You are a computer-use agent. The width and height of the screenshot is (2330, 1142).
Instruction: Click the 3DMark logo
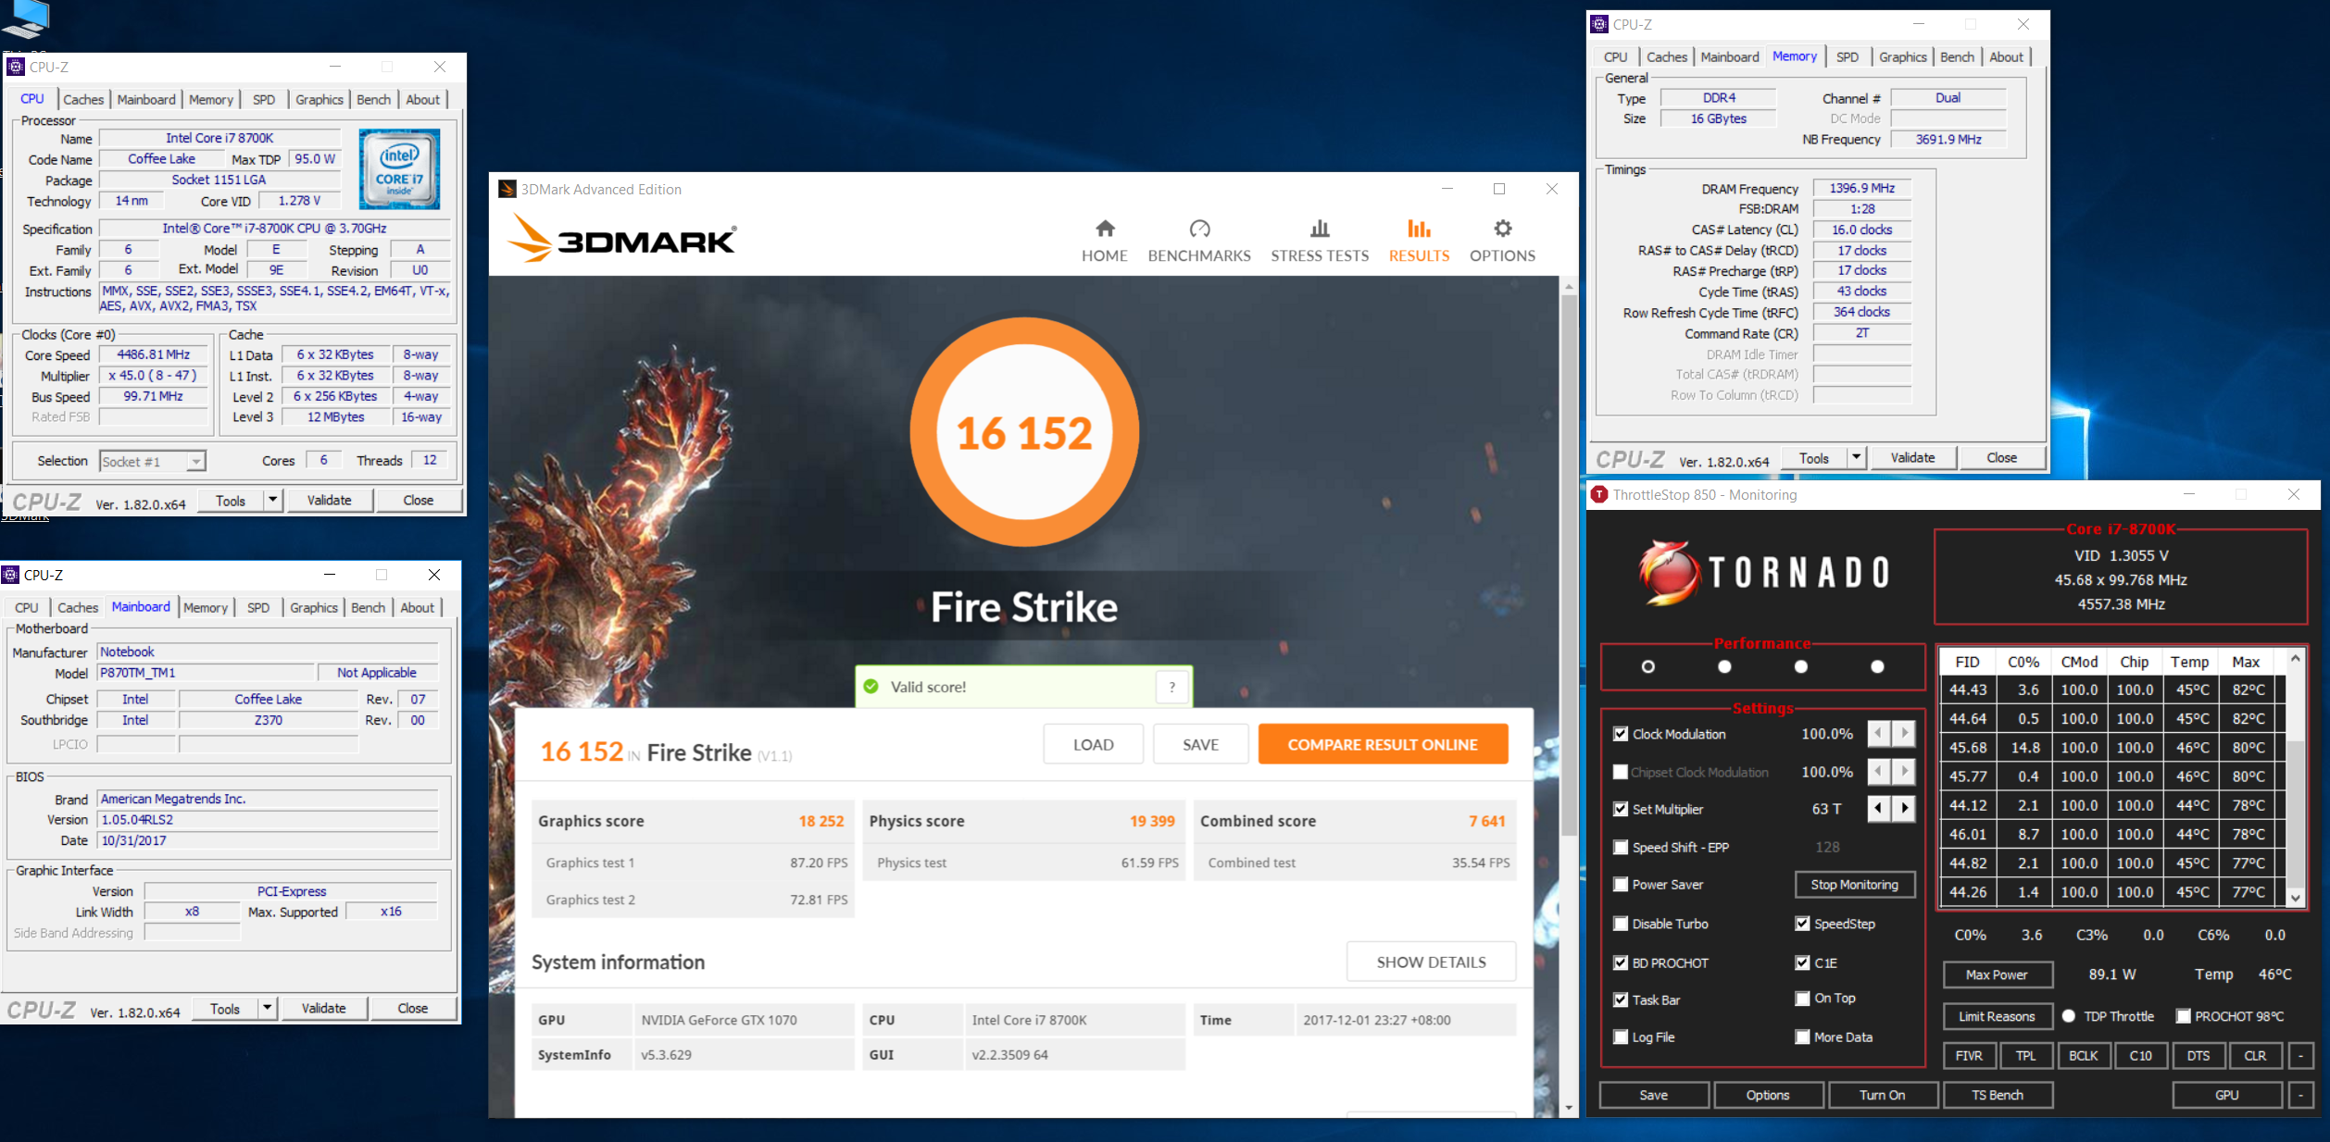coord(621,239)
